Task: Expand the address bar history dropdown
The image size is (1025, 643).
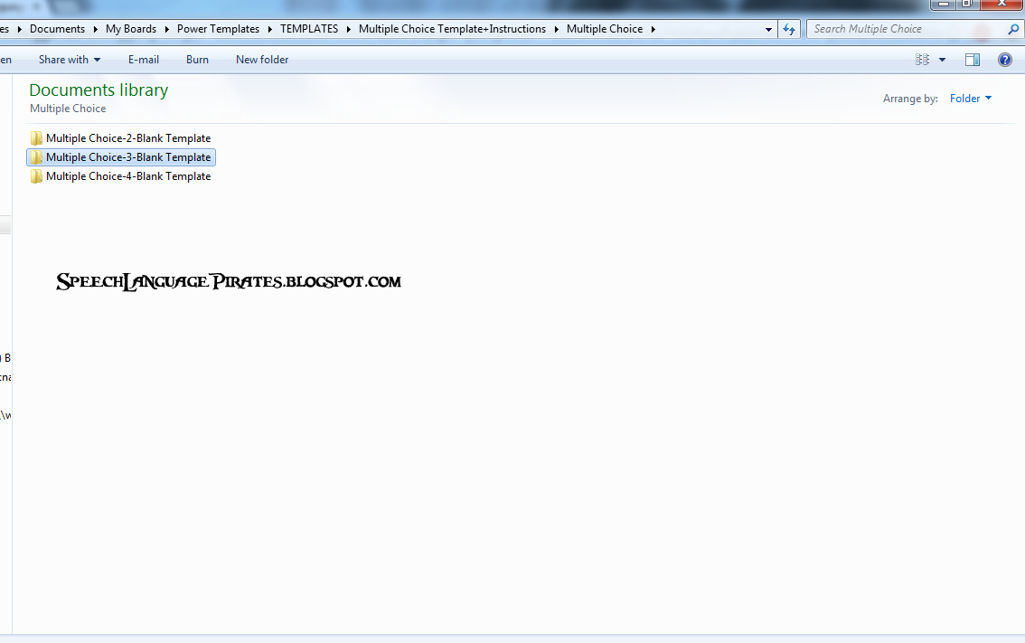Action: 769,29
